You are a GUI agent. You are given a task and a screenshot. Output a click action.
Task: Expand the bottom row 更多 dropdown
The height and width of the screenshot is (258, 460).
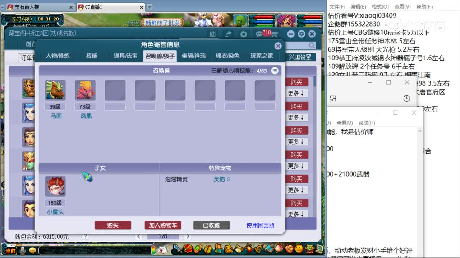[296, 214]
